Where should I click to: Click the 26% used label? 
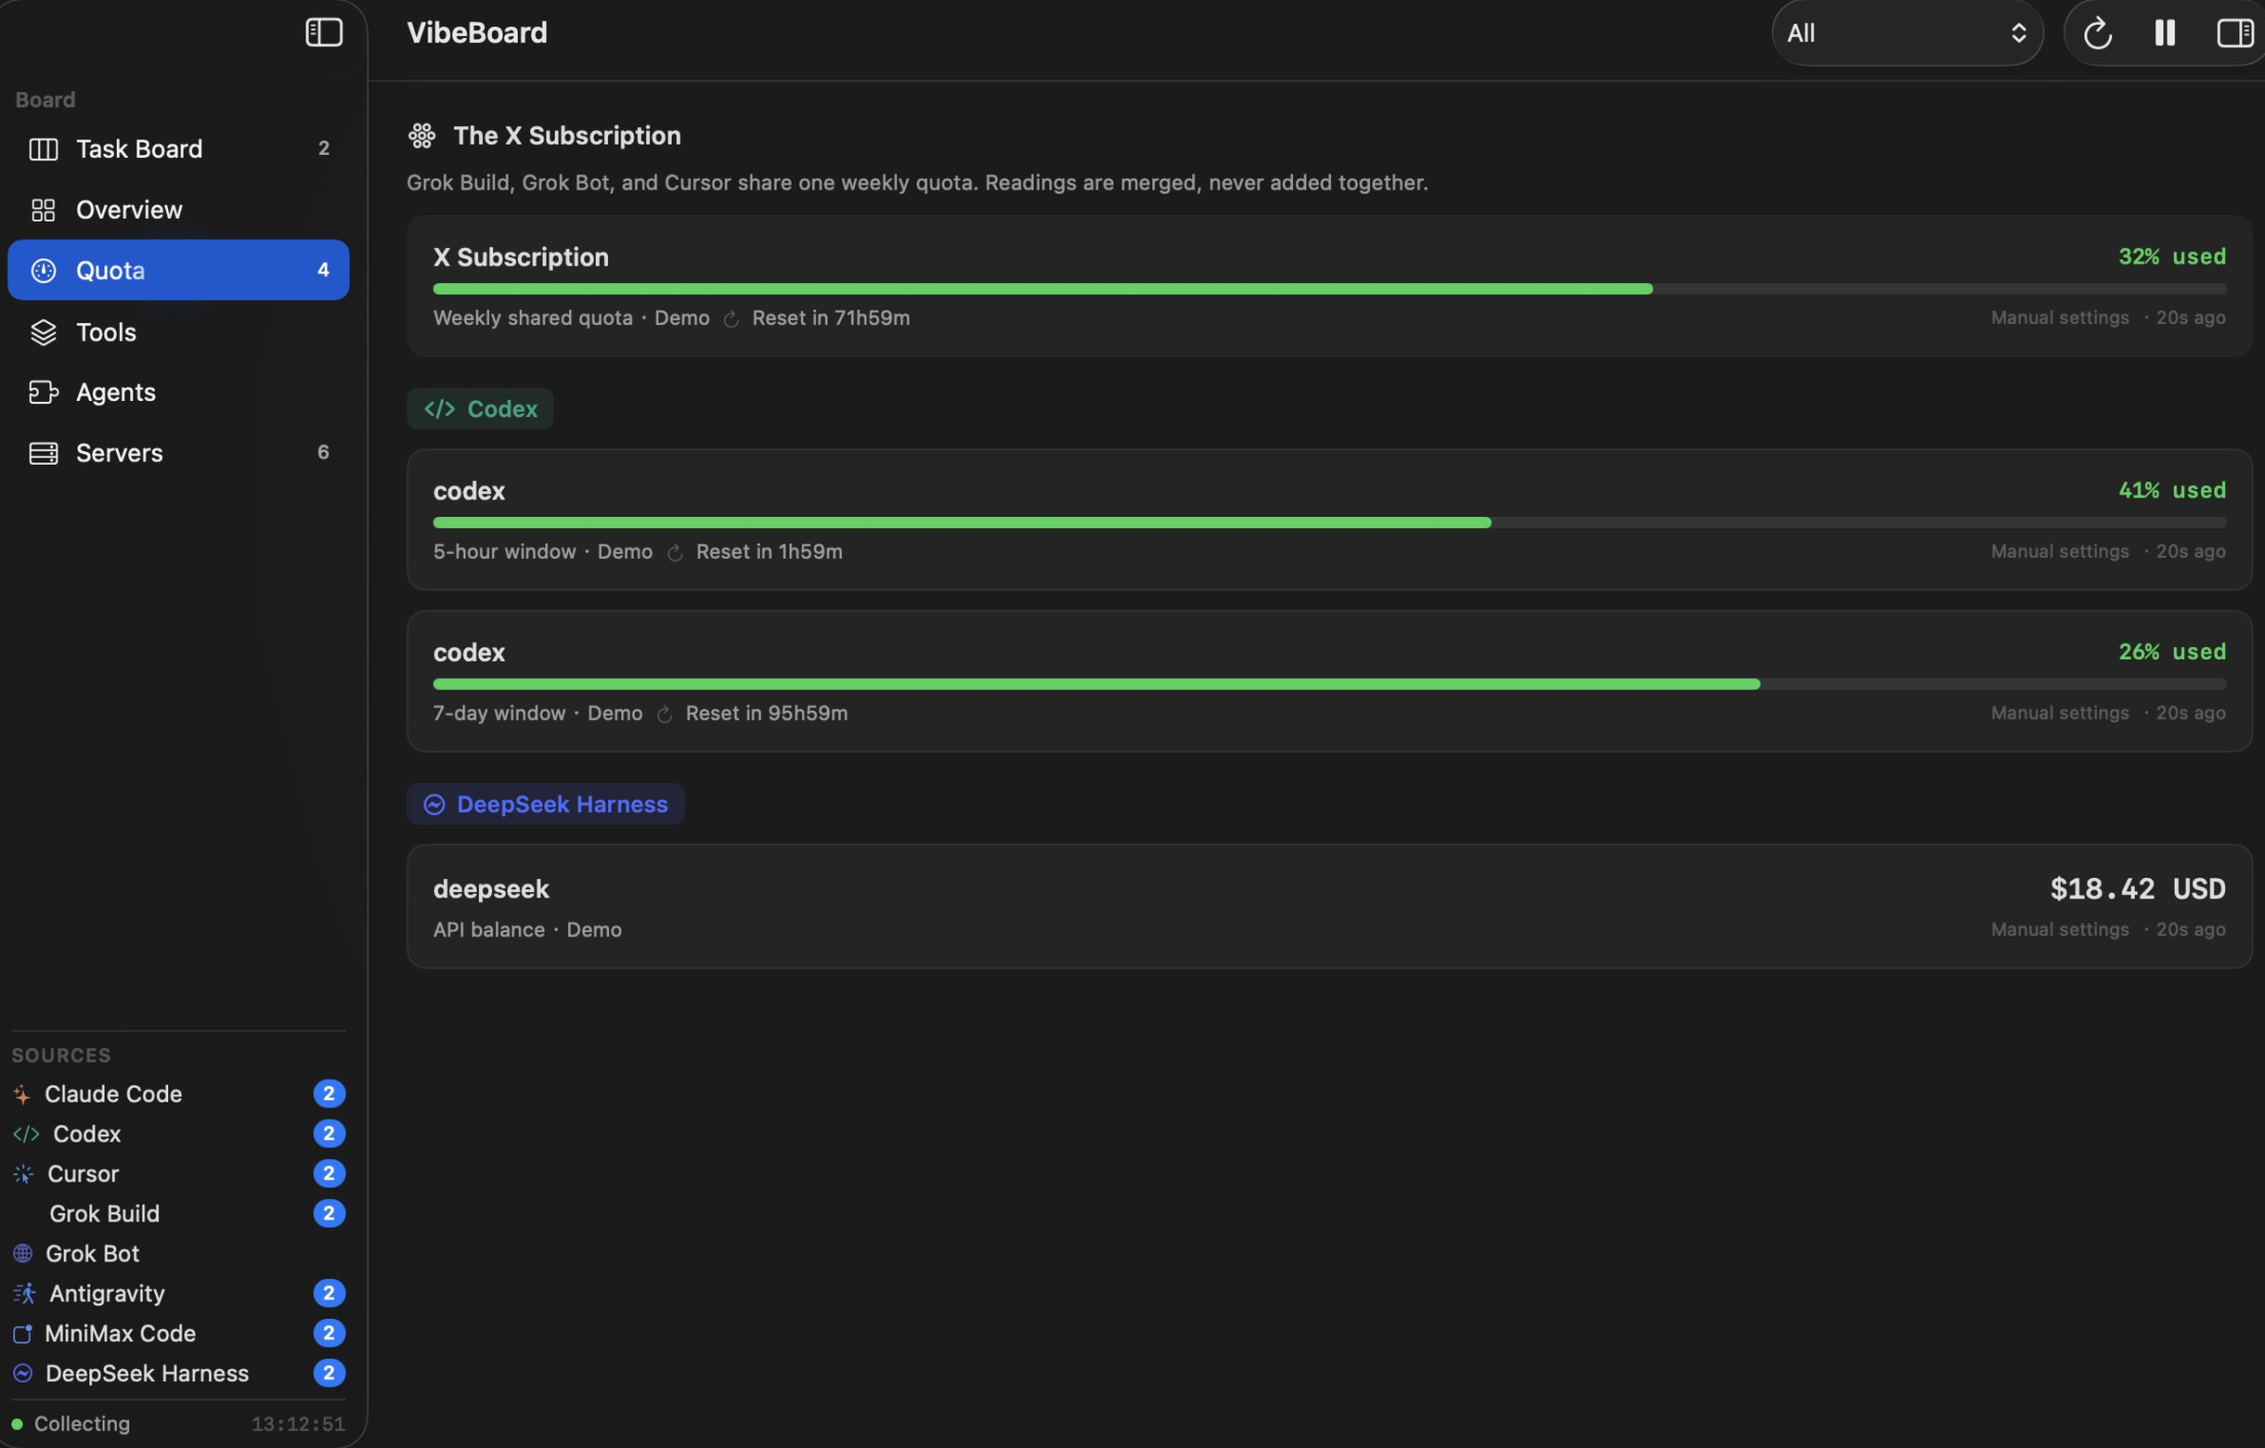2171,652
